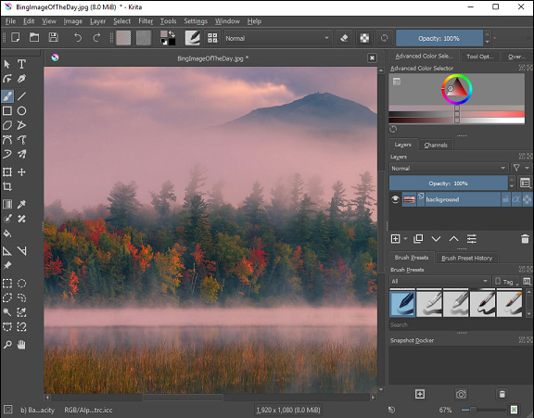This screenshot has height=418, width=534.
Task: Undo the last action
Action: point(78,37)
